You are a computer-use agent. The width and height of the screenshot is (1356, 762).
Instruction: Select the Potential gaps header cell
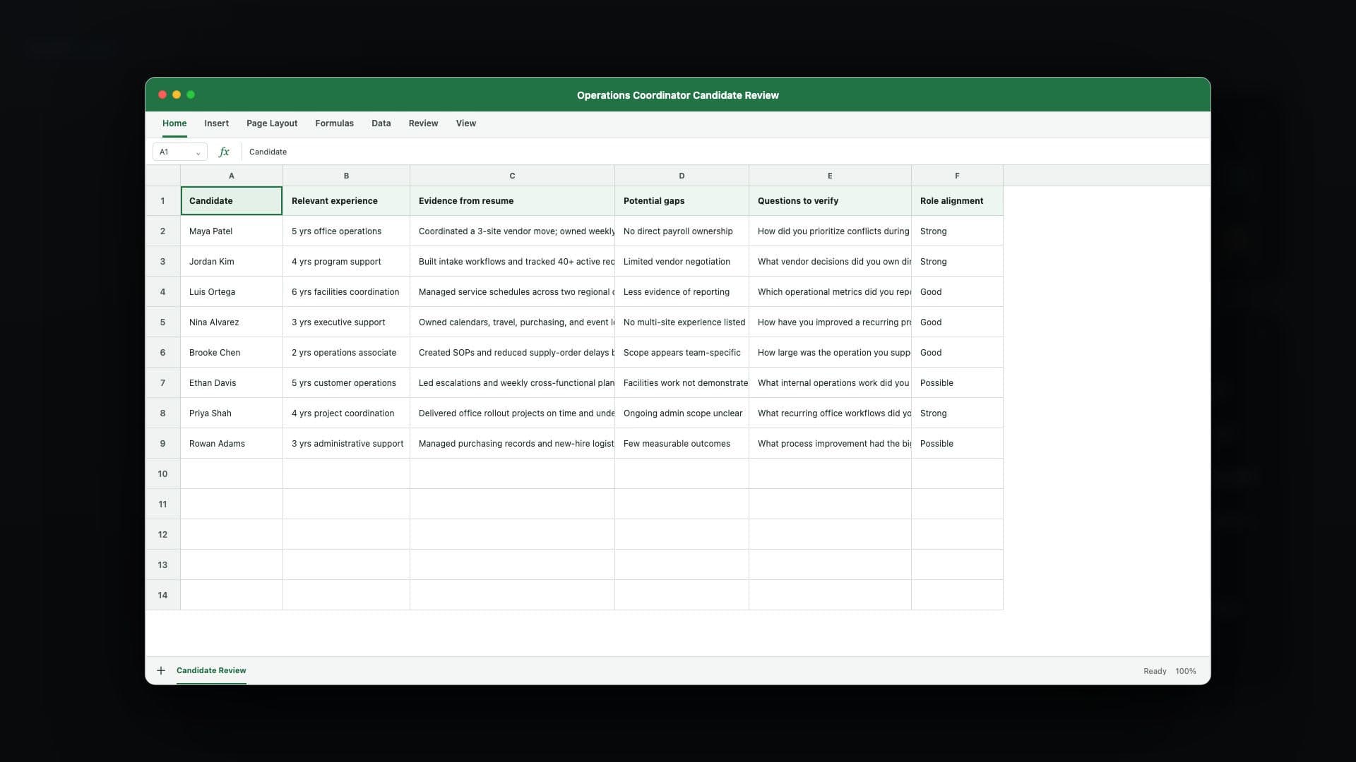682,201
